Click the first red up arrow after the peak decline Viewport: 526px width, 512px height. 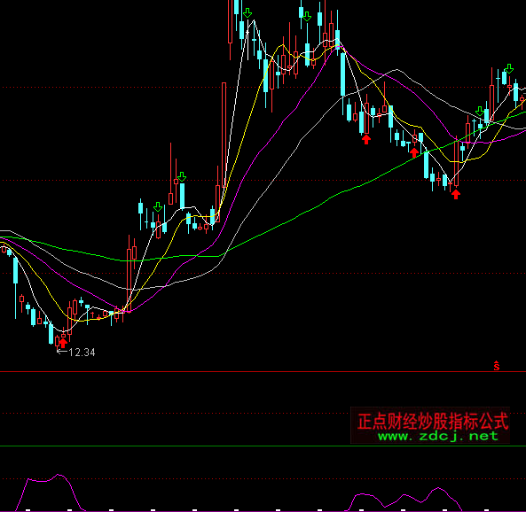click(366, 139)
